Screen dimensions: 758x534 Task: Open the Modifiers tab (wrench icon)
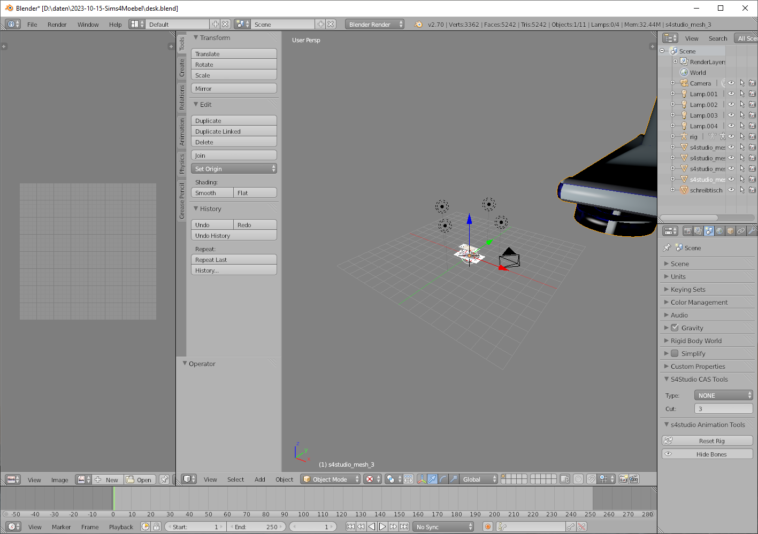752,231
